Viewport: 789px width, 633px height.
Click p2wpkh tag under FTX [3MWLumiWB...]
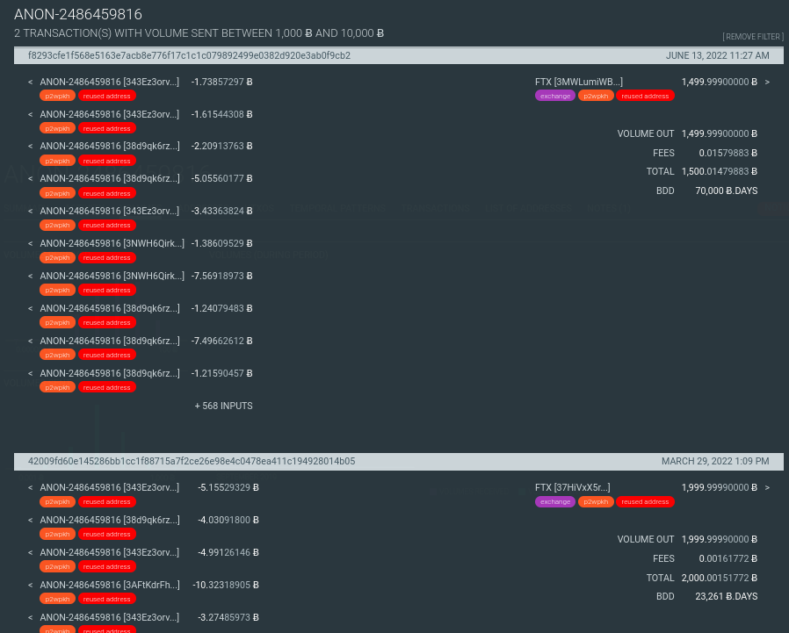[596, 96]
